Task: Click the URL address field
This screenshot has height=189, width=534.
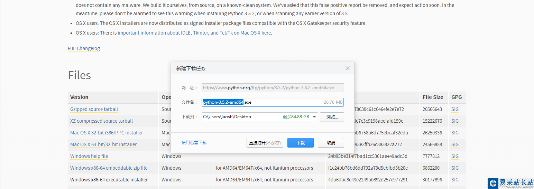Action: [x=273, y=88]
